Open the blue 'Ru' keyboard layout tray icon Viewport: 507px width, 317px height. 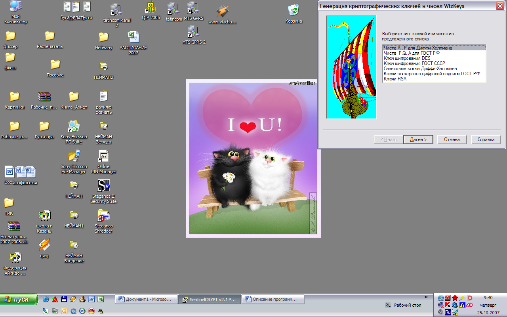click(448, 312)
